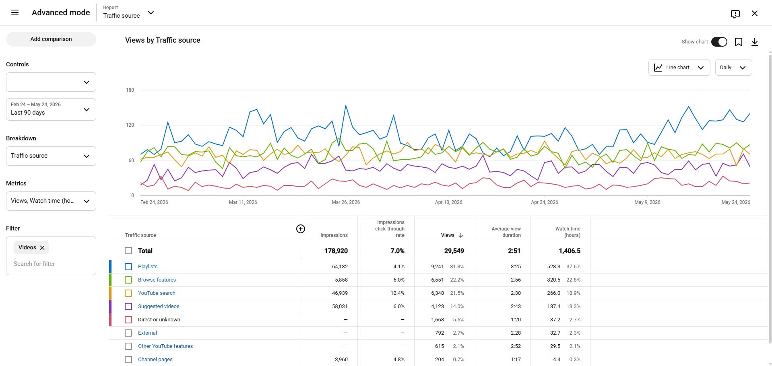Click the Add comparison button
Image resolution: width=772 pixels, height=366 pixels.
click(51, 39)
